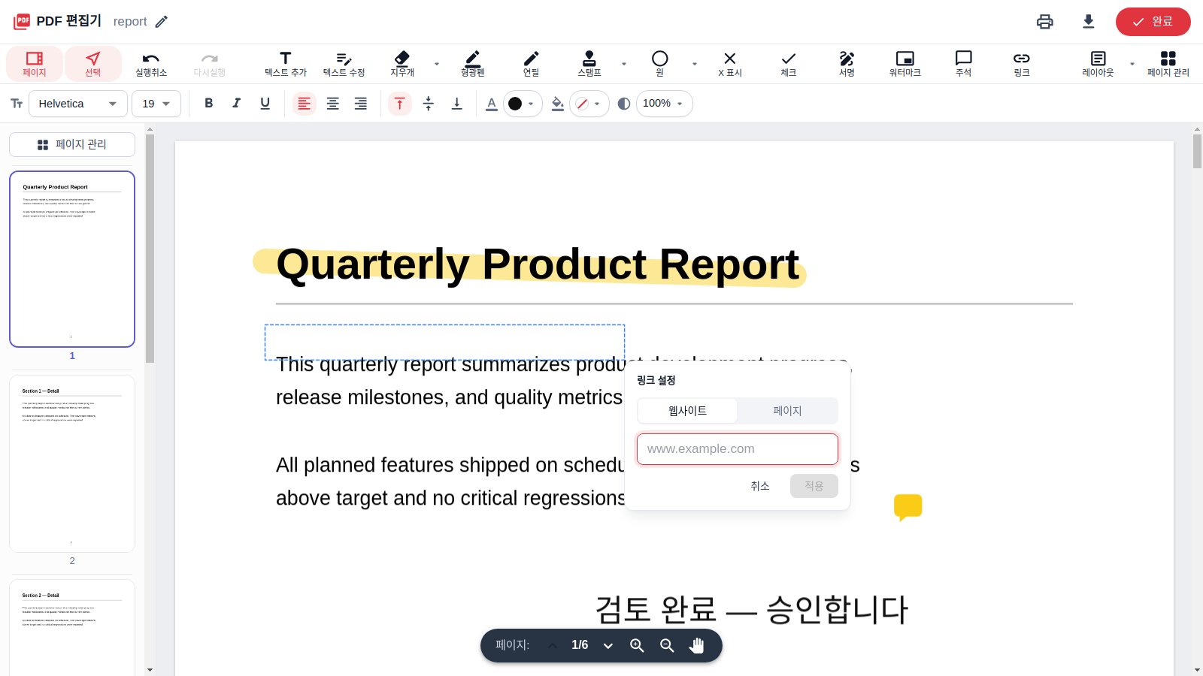Print the document with printer icon
Image resolution: width=1203 pixels, height=676 pixels.
point(1045,22)
